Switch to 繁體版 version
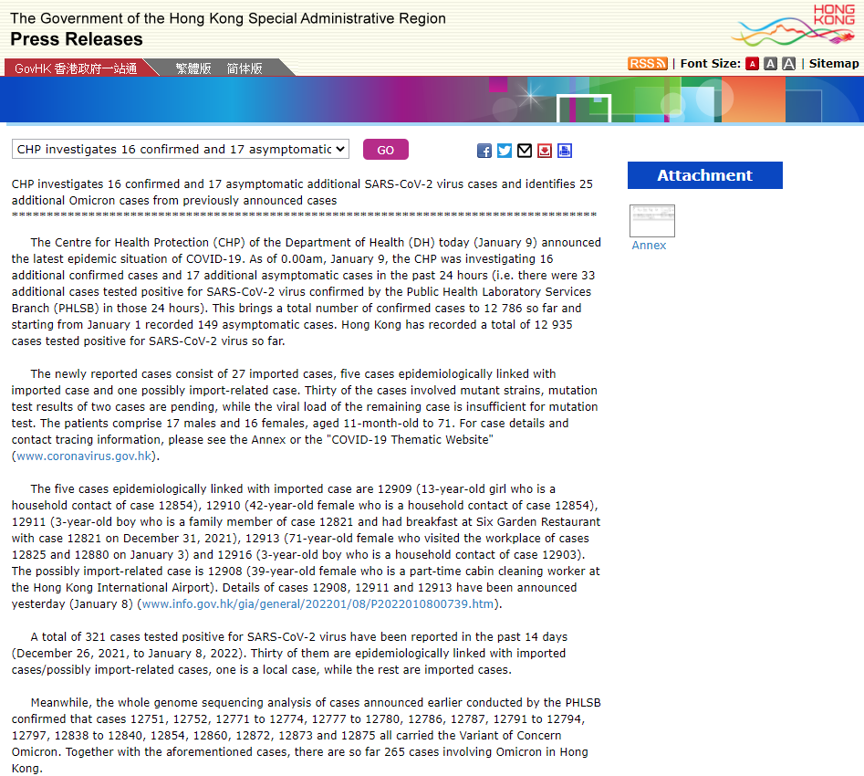864x776 pixels. [193, 68]
